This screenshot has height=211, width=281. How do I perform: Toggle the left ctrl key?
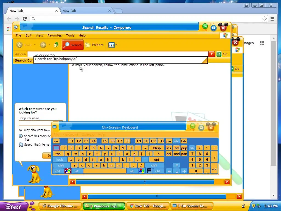pyautogui.click(x=57, y=171)
